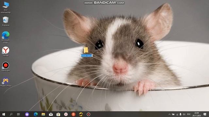This screenshot has height=117, width=209.
Task: Open Yandex Browser from the taskbar
Action: click(66, 114)
